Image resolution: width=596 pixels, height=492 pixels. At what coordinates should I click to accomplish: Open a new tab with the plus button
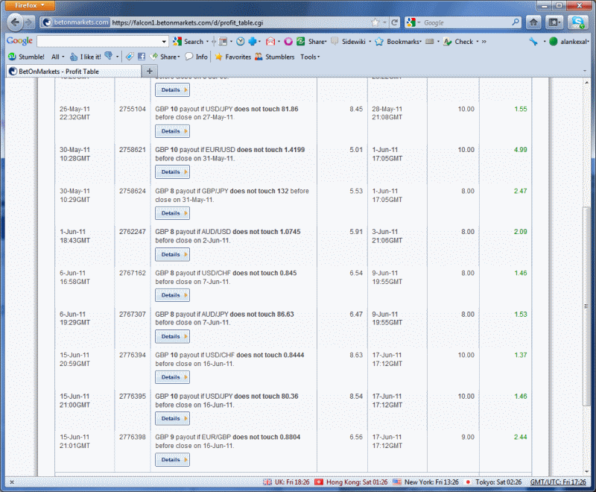150,71
